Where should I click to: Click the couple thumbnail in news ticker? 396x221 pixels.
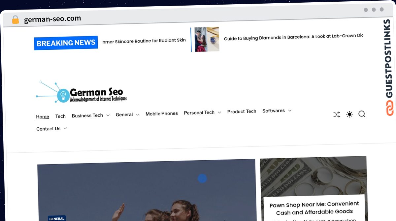pos(207,39)
